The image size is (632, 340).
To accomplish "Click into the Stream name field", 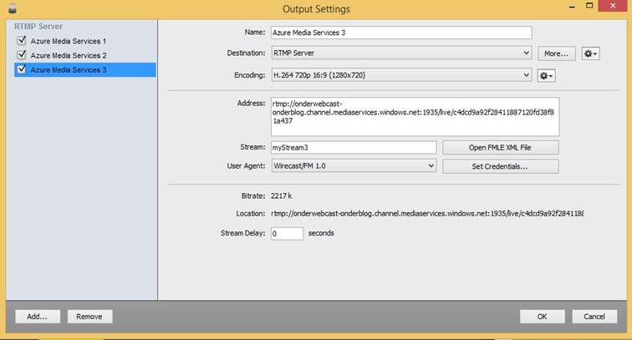I will [x=354, y=147].
